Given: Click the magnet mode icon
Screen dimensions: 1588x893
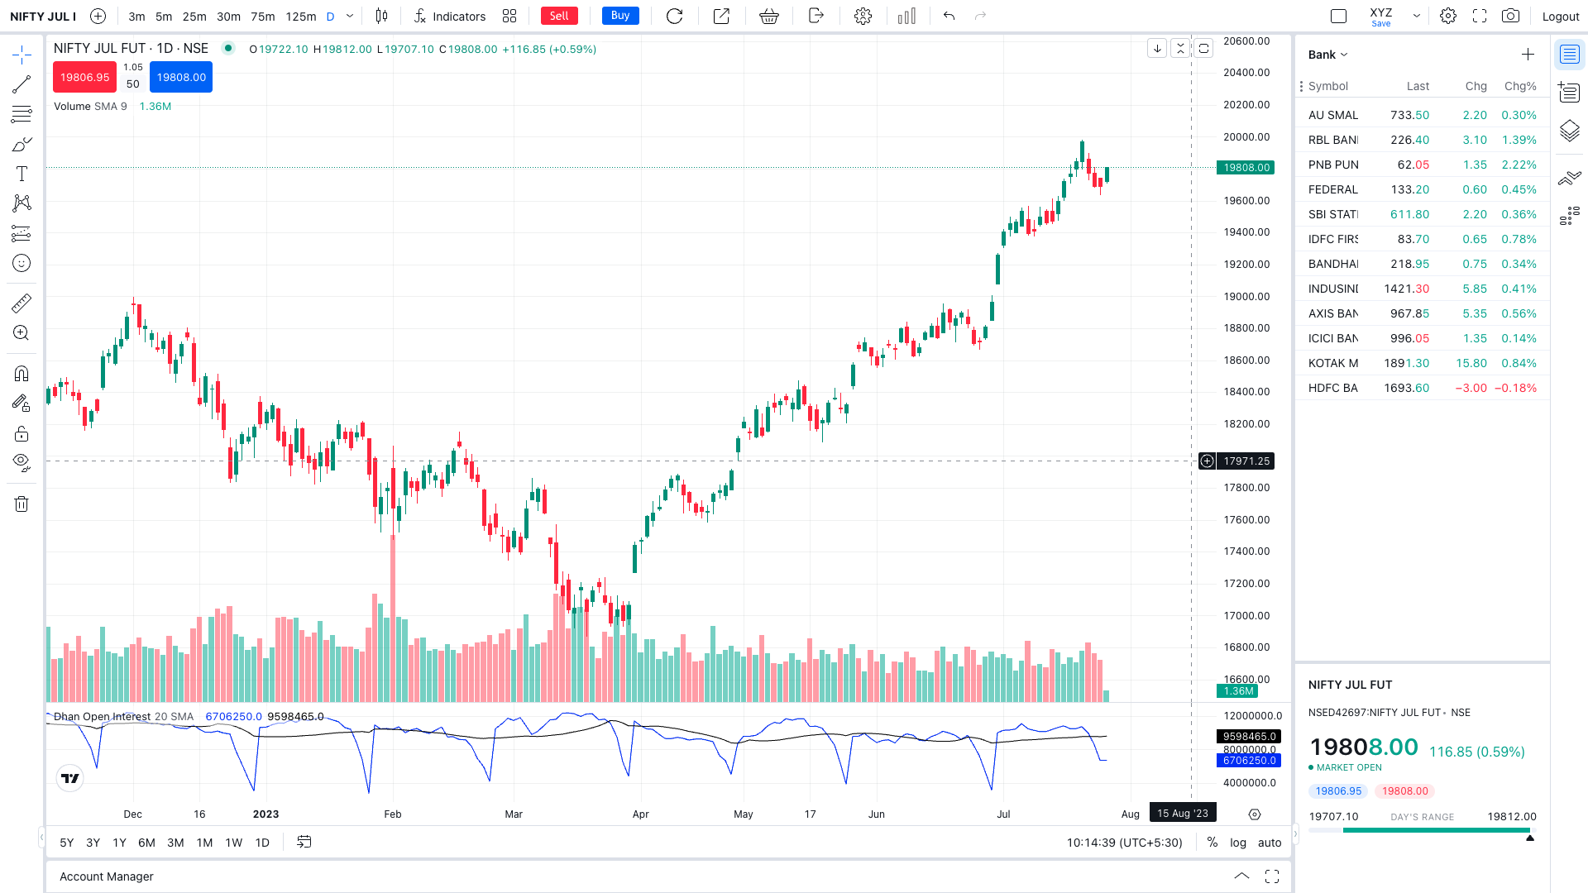Looking at the screenshot, I should point(22,374).
